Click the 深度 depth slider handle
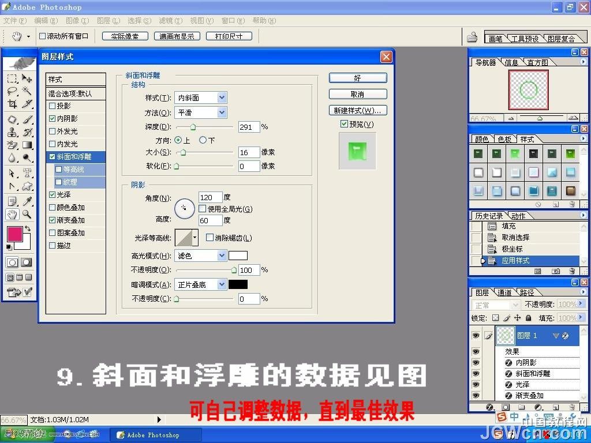 coord(193,127)
